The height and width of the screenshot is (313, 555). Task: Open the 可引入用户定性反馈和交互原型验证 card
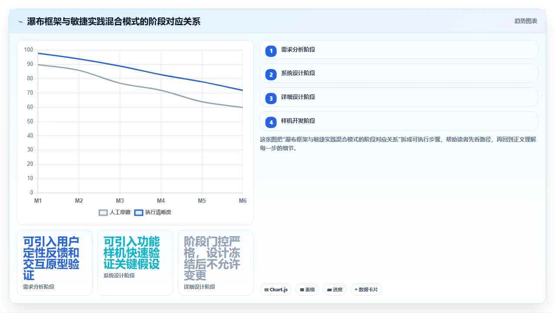tap(55, 263)
